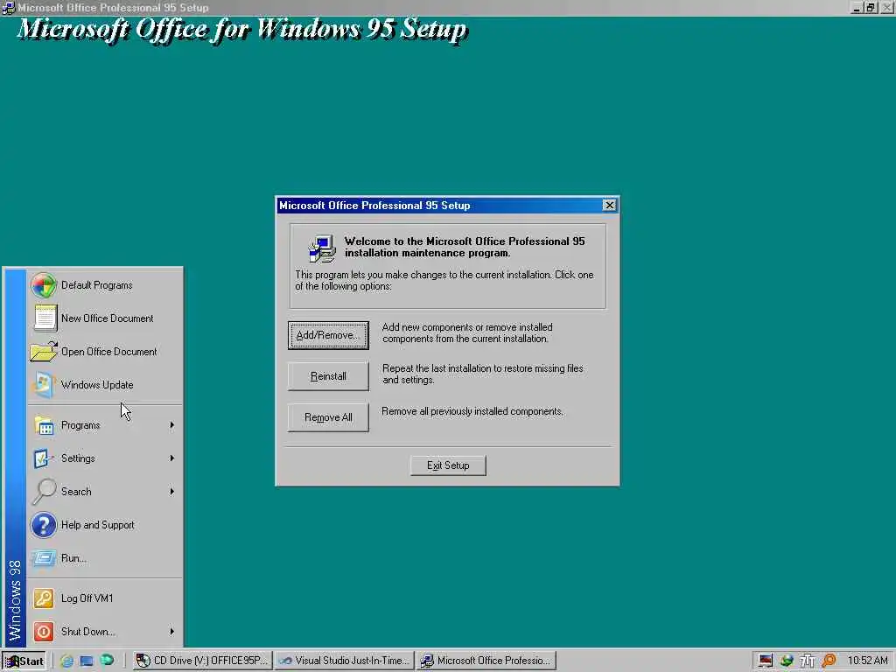Click the setup window title bar icon

click(x=9, y=7)
